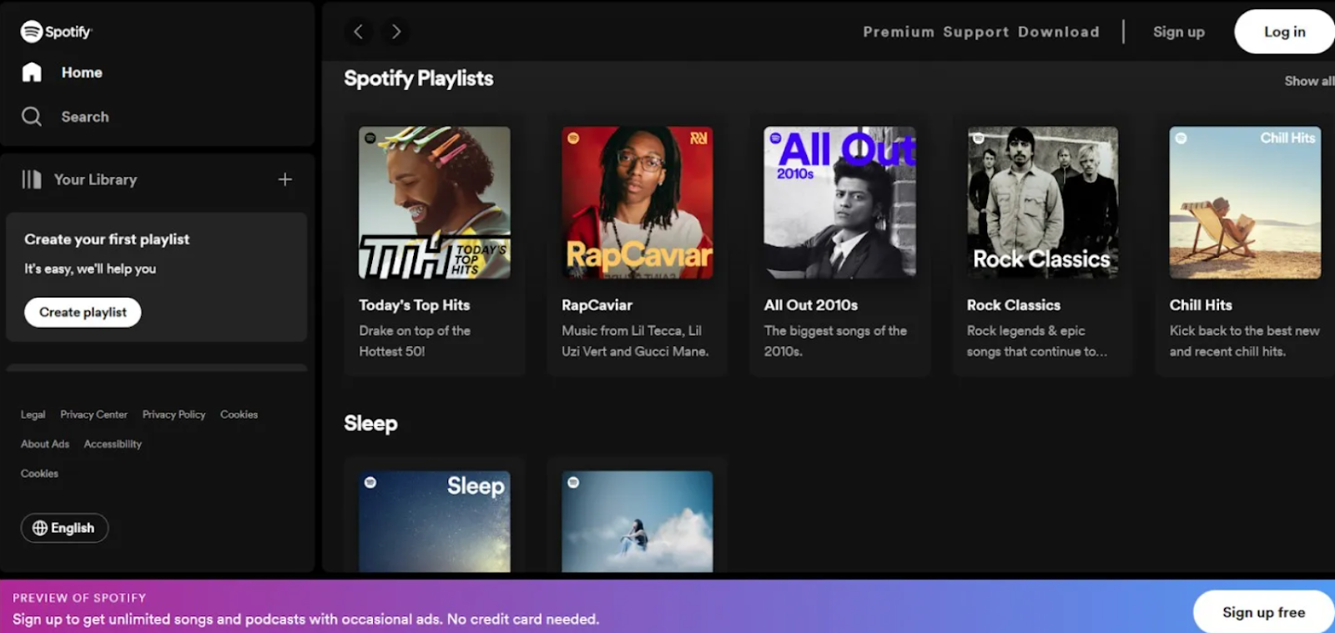Open Today's Top Hits cover image
The image size is (1335, 633).
tap(435, 203)
